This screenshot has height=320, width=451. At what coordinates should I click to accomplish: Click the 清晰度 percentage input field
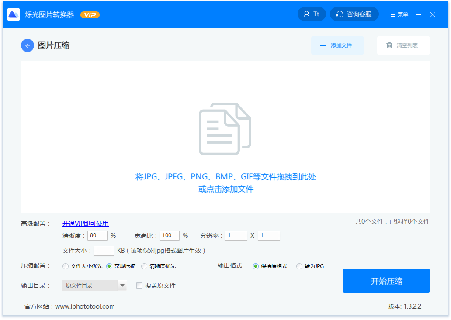[x=97, y=235]
